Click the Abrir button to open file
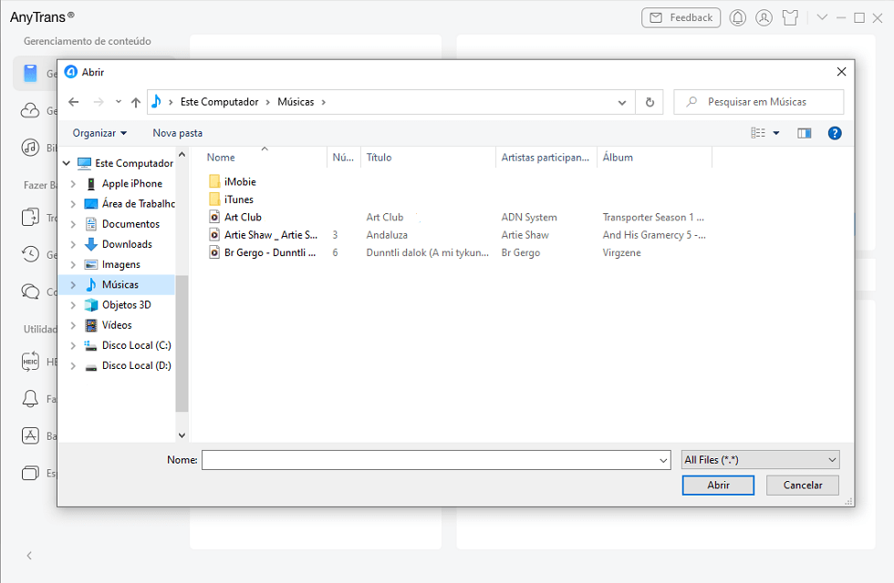The width and height of the screenshot is (894, 583). click(719, 485)
